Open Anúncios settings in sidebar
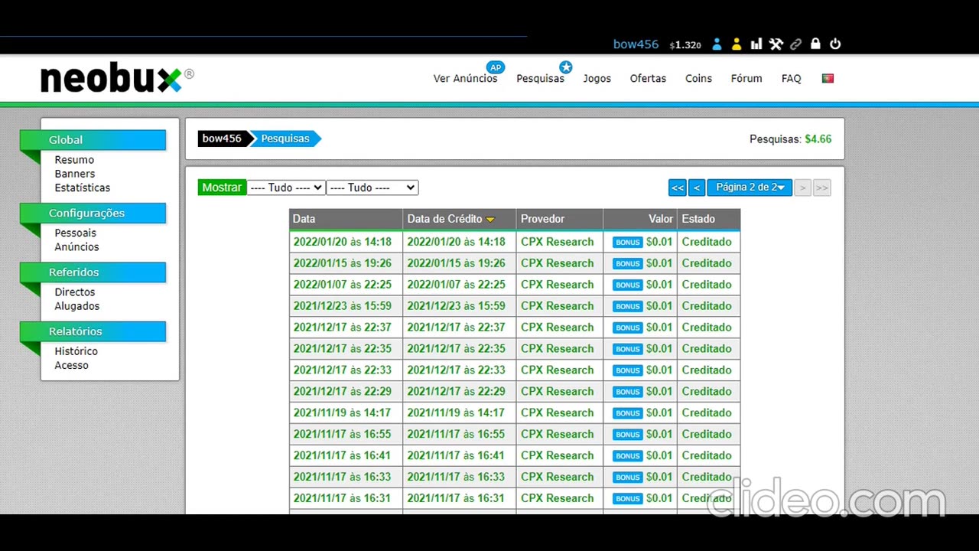The image size is (979, 551). (x=76, y=246)
